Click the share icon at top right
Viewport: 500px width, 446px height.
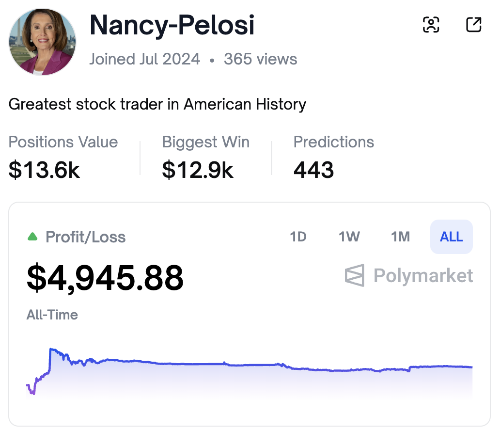click(473, 25)
